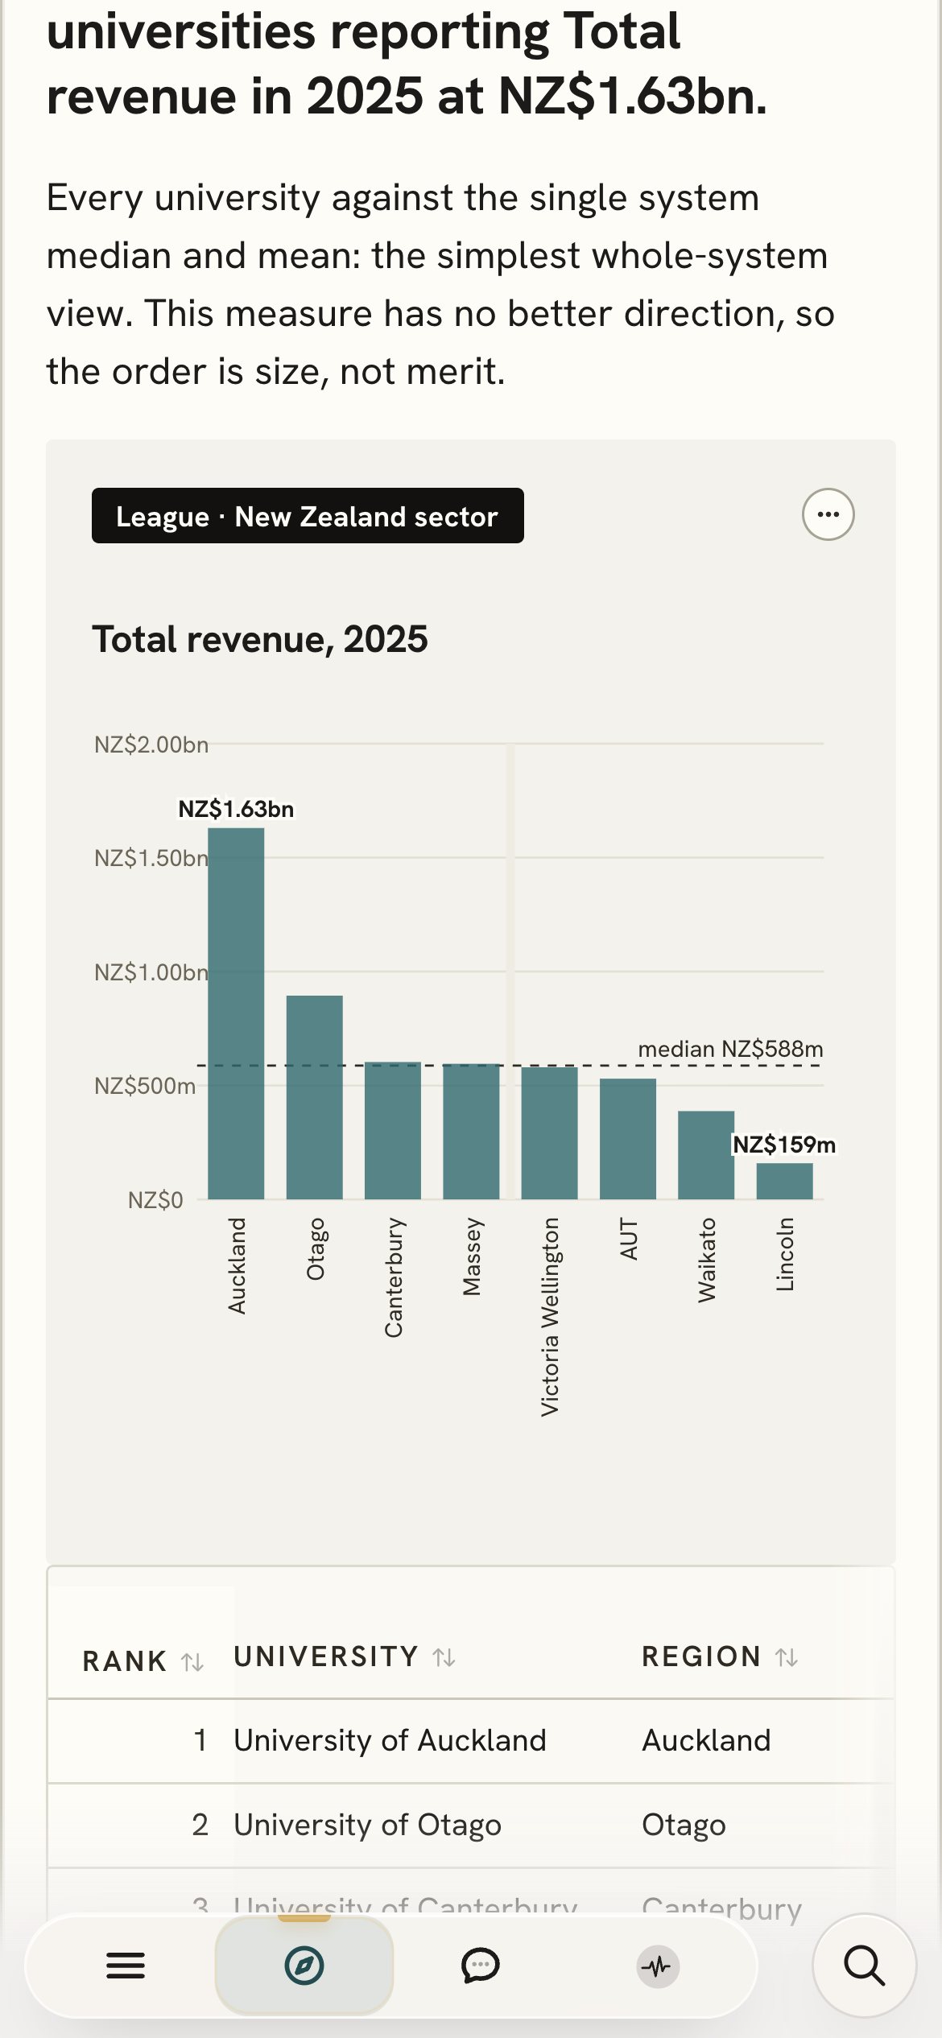Click the Auckland region cell
Viewport: 942px width, 2038px height.
tap(706, 1740)
